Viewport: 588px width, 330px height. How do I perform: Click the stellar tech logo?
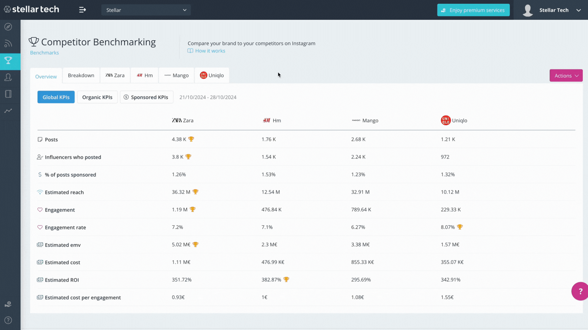pos(32,9)
